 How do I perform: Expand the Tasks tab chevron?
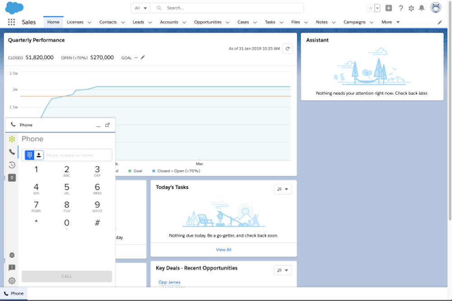(281, 23)
